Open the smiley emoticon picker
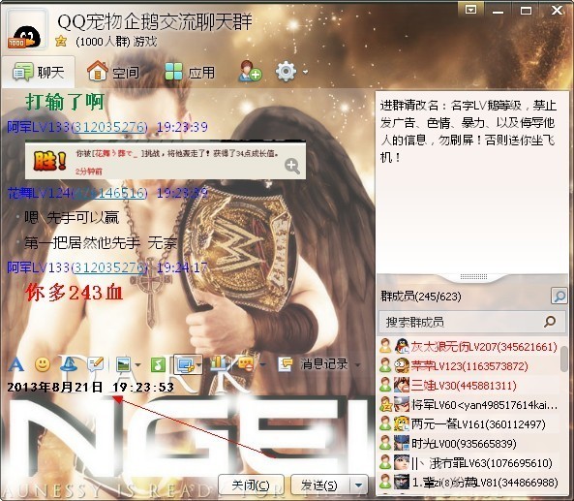The width and height of the screenshot is (574, 501). (43, 364)
